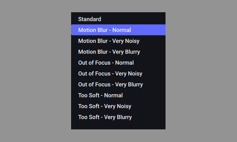Image resolution: width=237 pixels, height=142 pixels.
Task: Pick Too Soft - Very Blurry
Action: [118, 117]
